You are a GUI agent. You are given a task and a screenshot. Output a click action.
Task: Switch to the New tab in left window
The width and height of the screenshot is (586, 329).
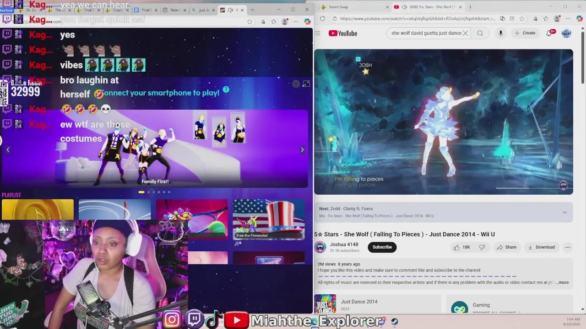[x=174, y=10]
